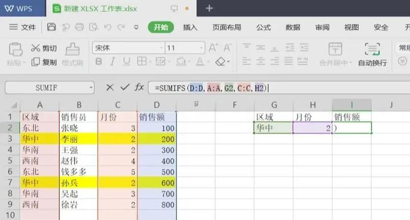Open the quick access toolbar customize arrow
410x220 pixels.
tap(136, 27)
